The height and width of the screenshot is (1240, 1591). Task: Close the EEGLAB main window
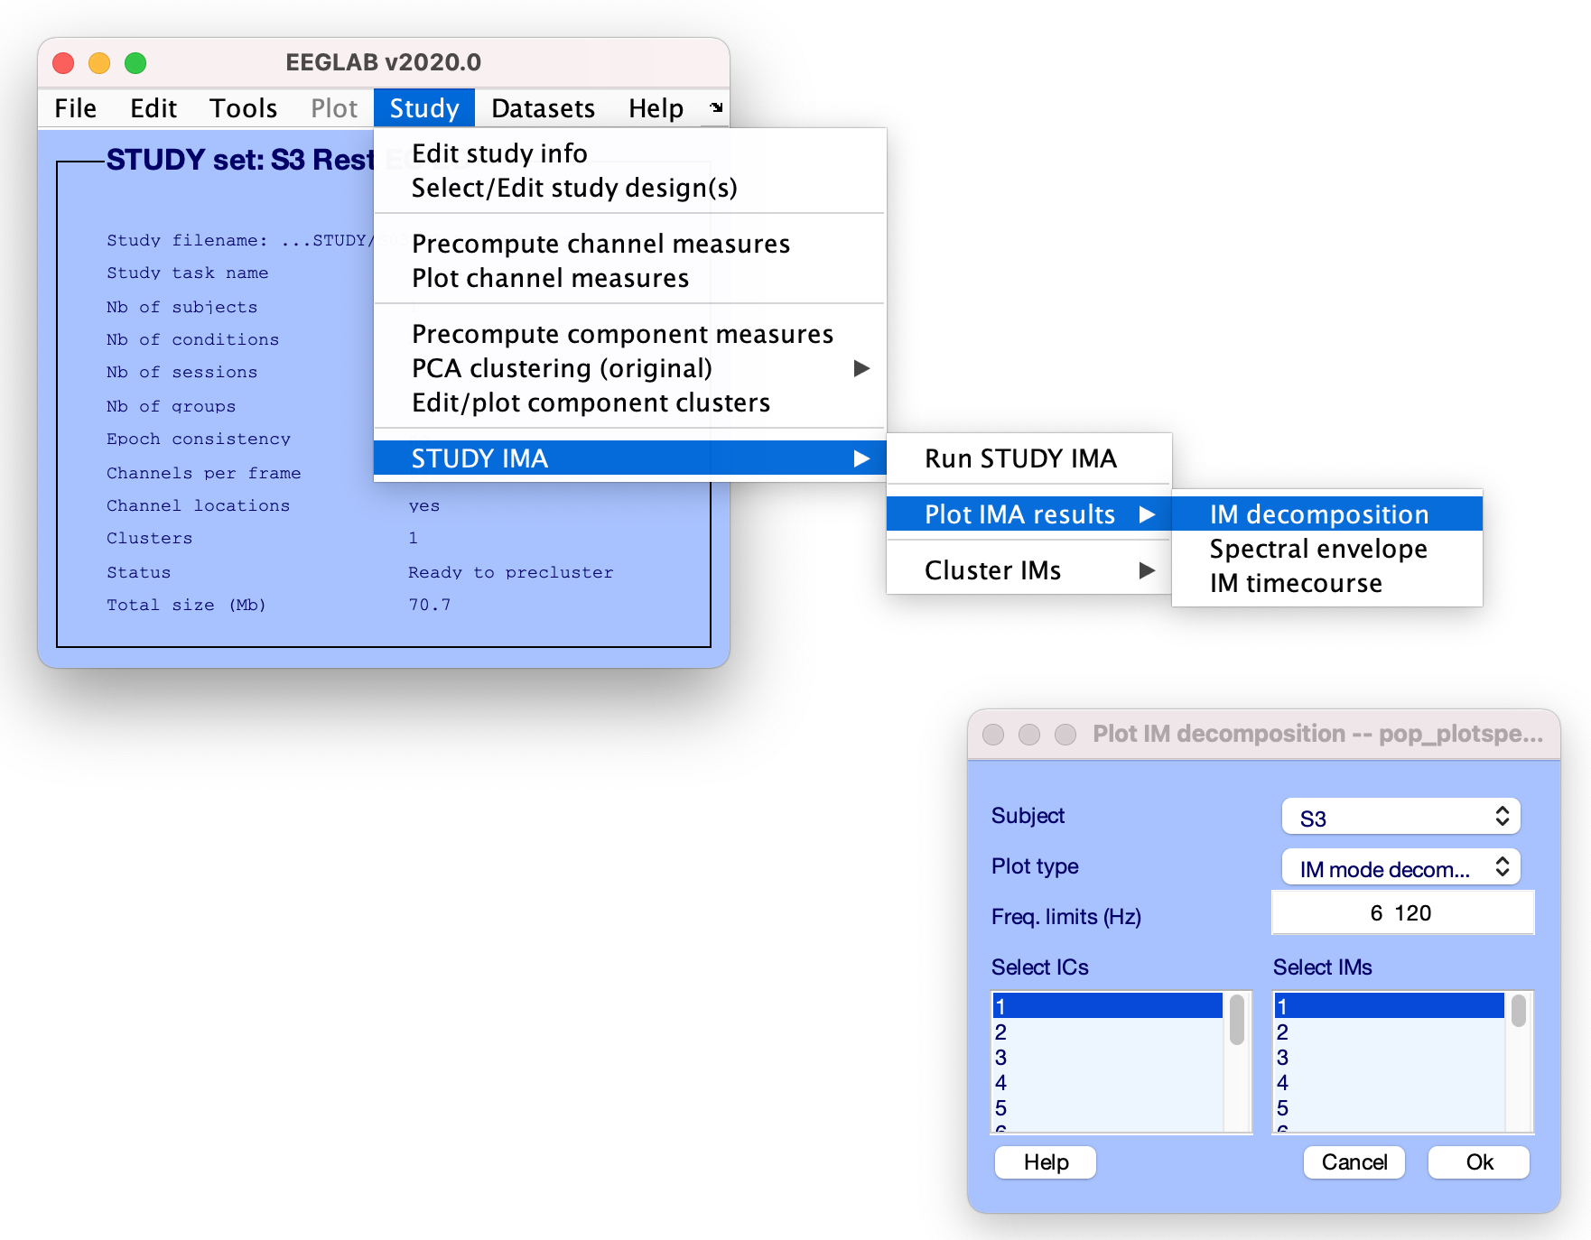pos(63,63)
